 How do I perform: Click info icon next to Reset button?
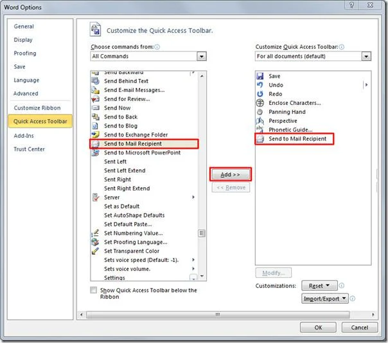[x=342, y=286]
